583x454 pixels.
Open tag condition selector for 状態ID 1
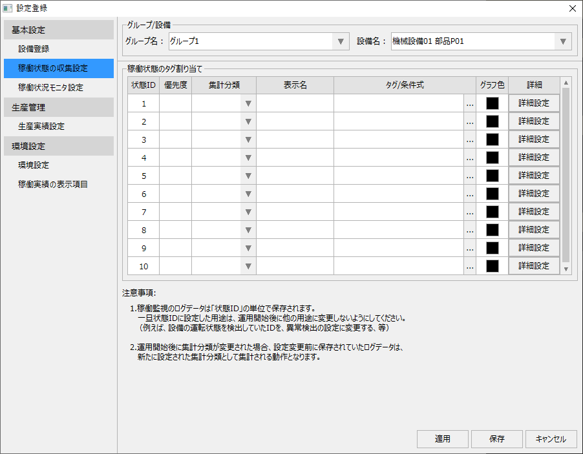[469, 103]
